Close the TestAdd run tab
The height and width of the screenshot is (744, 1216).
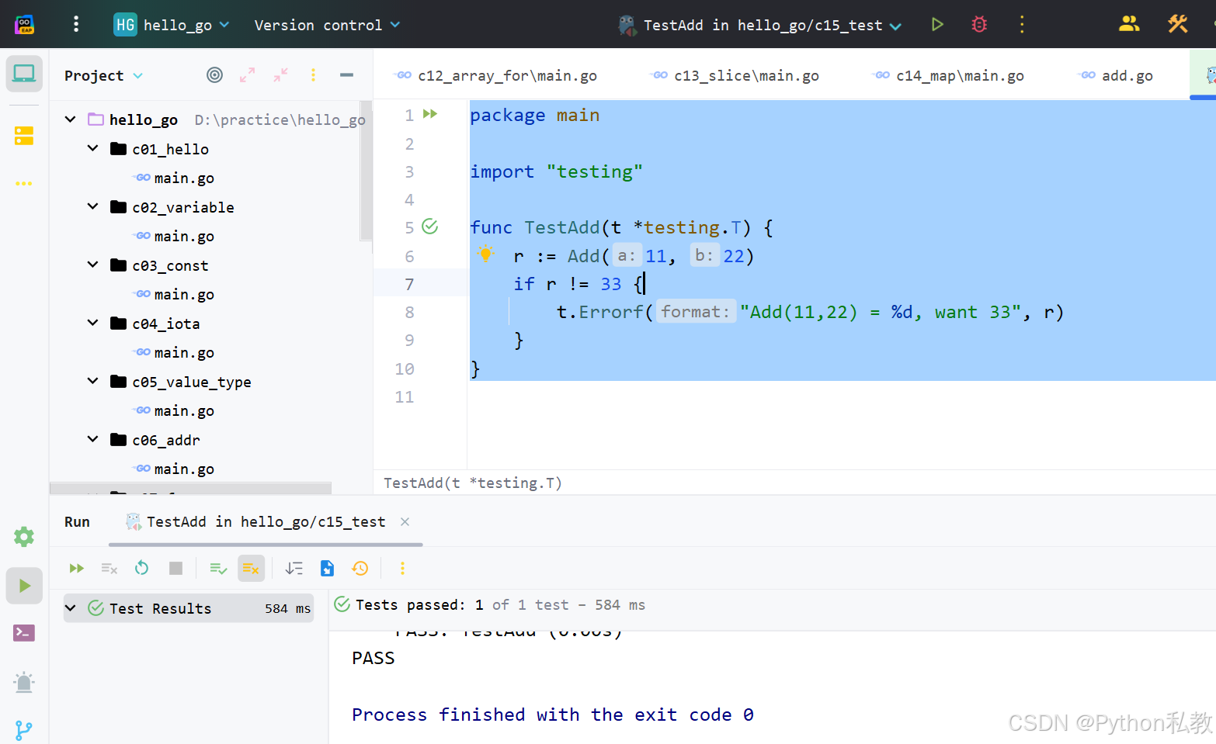tap(405, 522)
